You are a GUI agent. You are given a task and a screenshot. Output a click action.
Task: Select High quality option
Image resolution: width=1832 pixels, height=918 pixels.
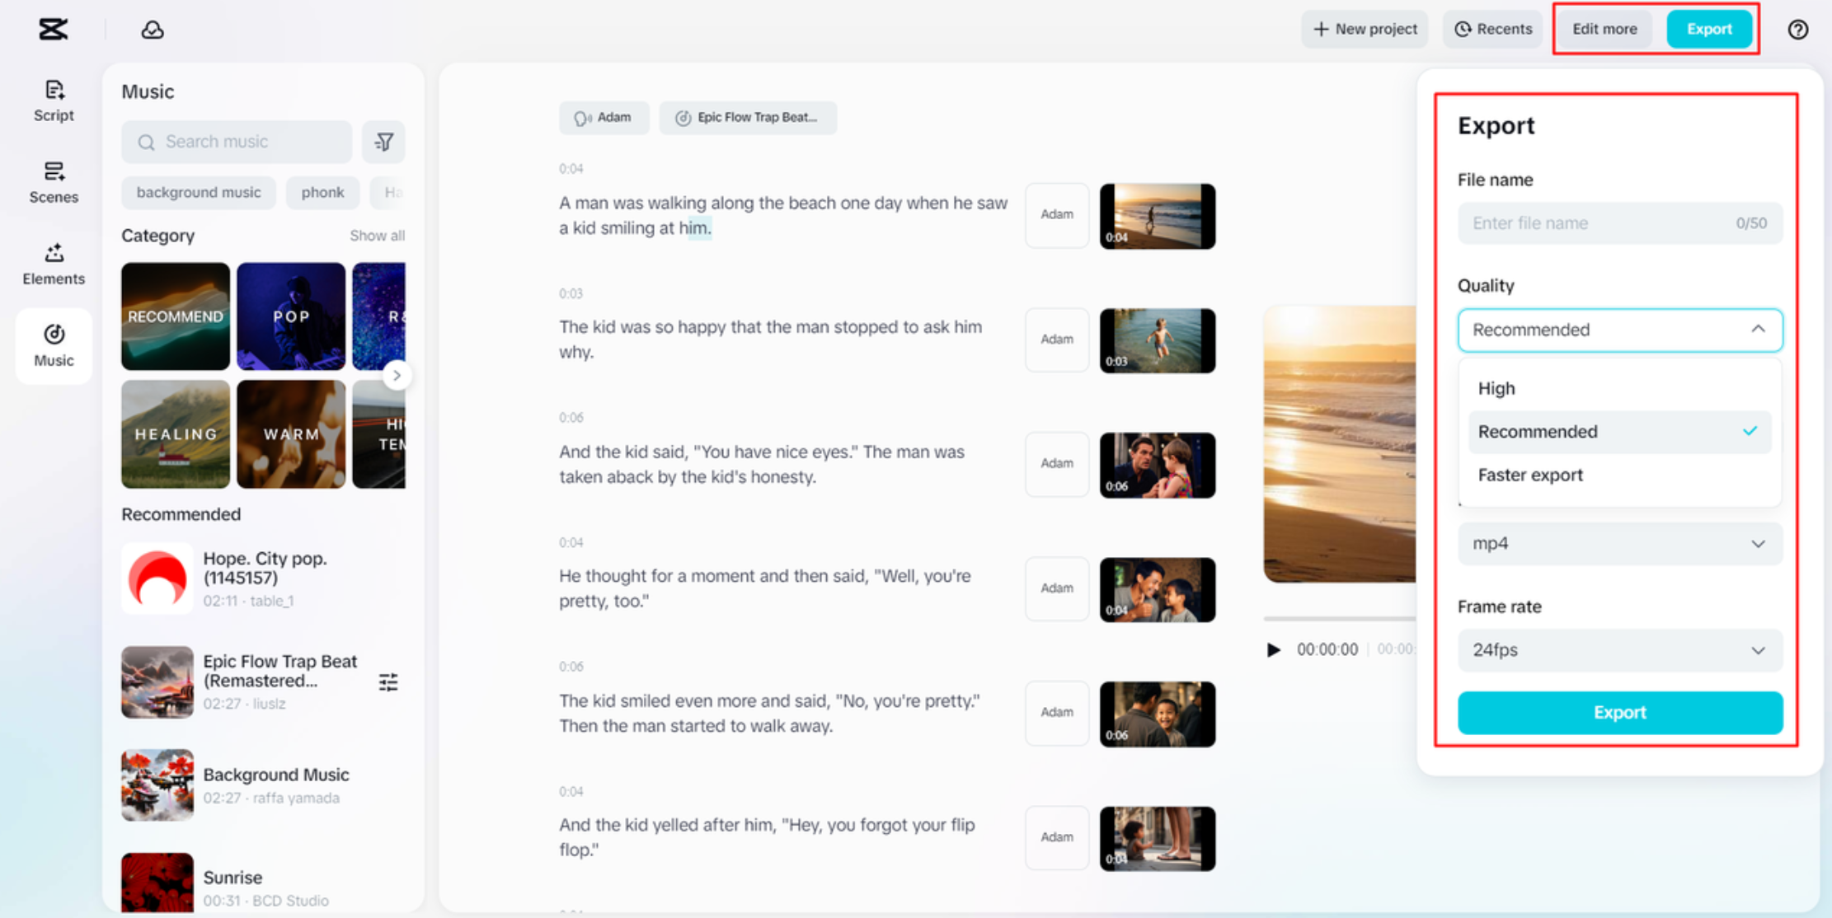point(1496,388)
